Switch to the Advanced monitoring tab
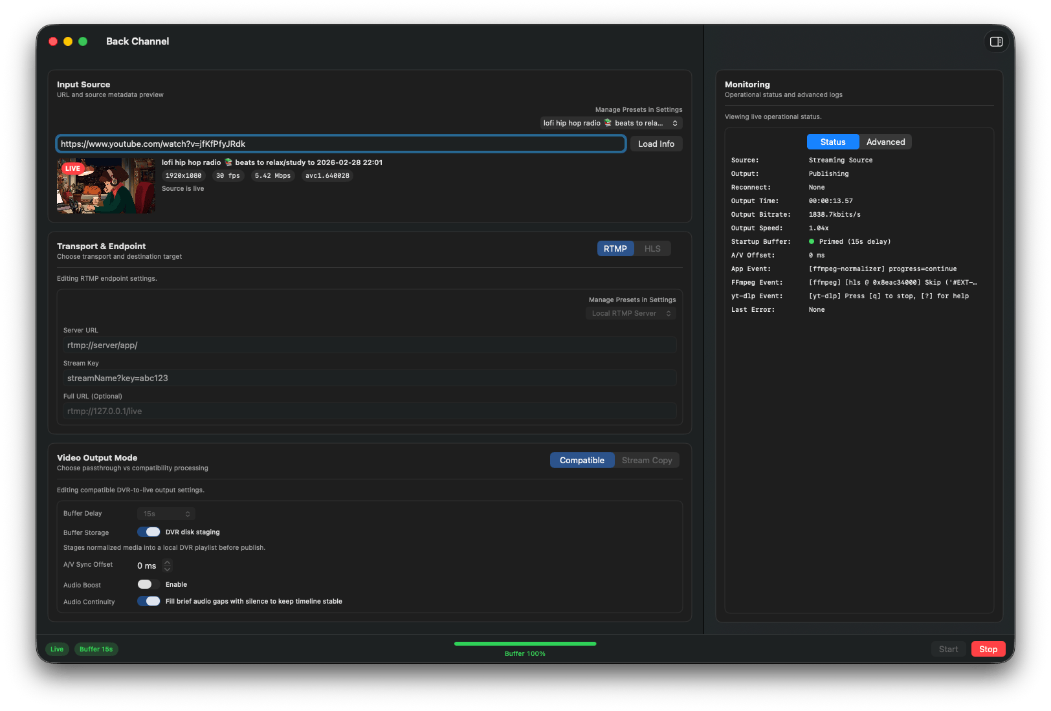The image size is (1051, 711). pos(885,142)
